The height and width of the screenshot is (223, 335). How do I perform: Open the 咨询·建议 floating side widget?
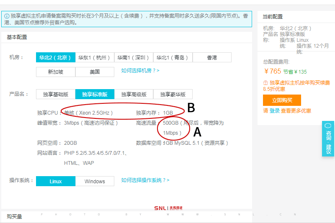click(328, 138)
